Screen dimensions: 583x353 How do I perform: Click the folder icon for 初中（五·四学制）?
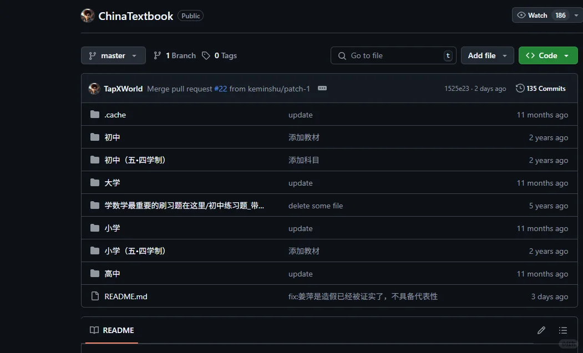[95, 160]
